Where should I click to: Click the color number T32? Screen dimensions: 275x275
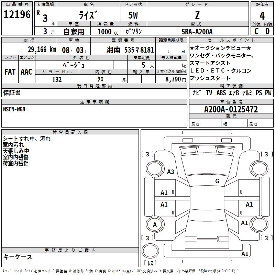tap(57, 79)
